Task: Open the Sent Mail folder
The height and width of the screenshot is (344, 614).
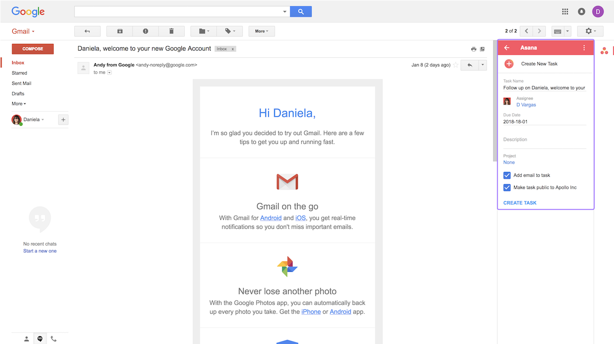Action: tap(21, 83)
